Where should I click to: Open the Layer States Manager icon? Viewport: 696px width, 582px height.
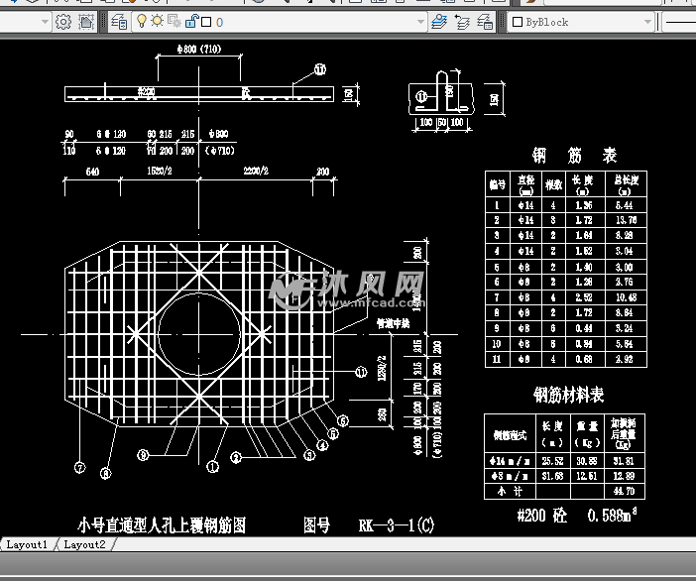tap(485, 22)
